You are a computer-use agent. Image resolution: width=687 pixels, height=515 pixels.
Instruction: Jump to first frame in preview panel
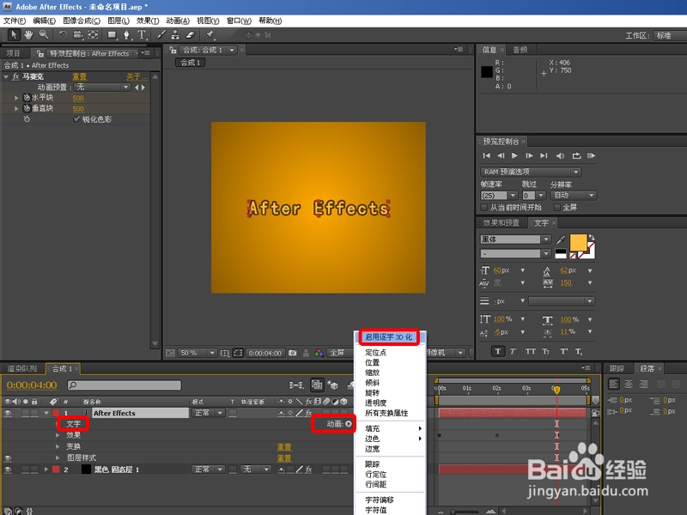tap(486, 155)
